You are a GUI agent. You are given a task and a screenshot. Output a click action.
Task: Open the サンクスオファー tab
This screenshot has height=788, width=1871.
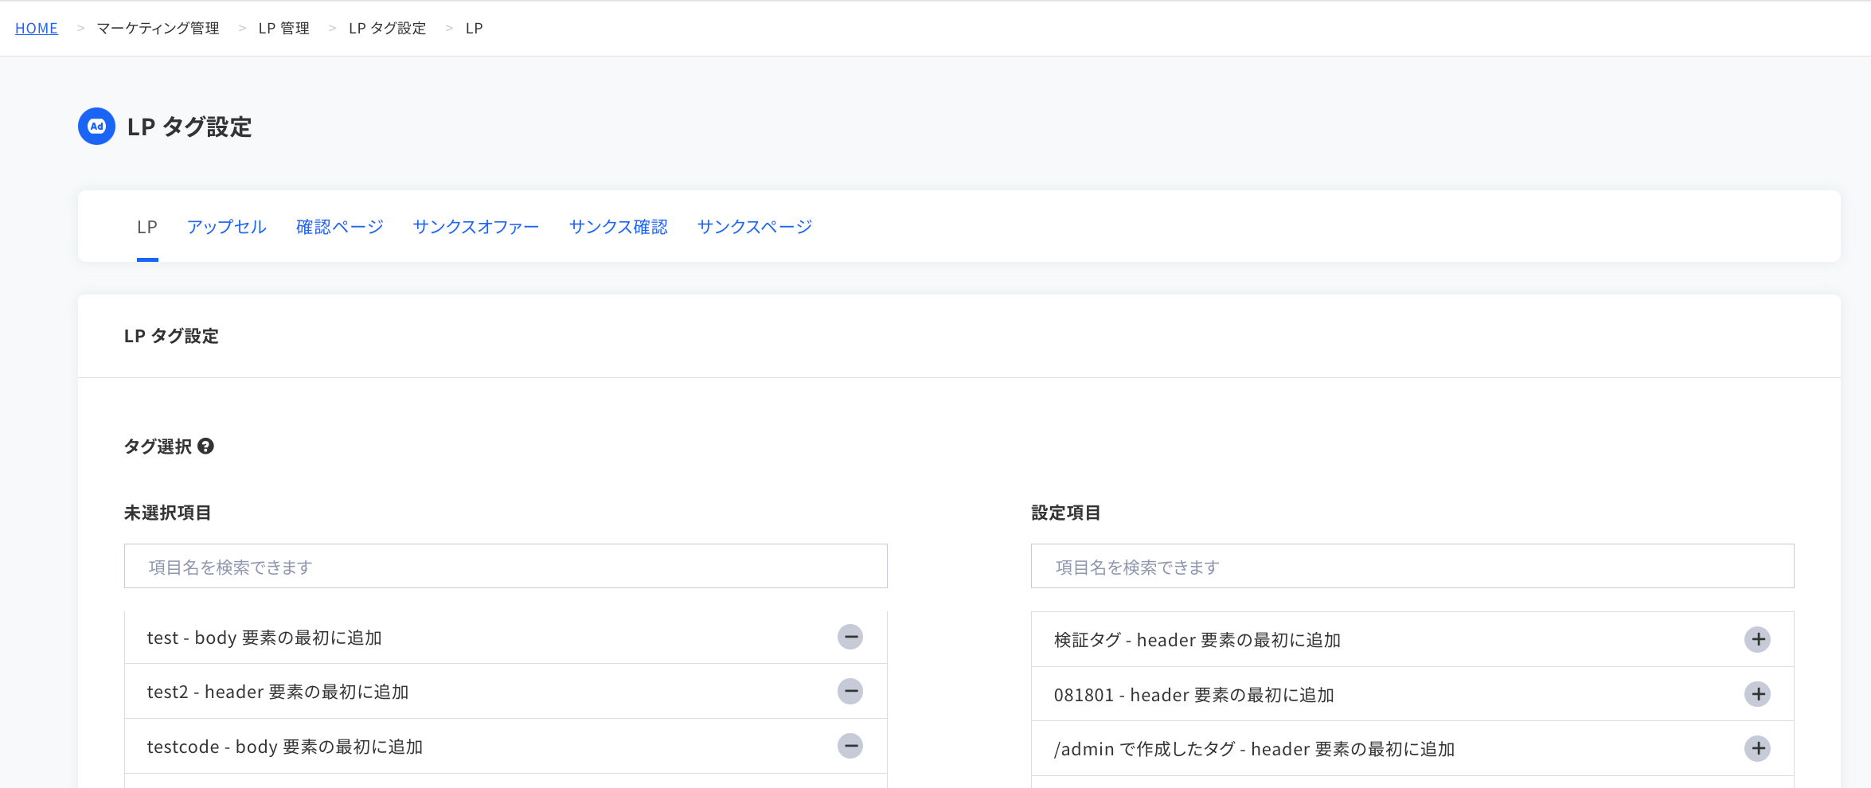pyautogui.click(x=476, y=227)
